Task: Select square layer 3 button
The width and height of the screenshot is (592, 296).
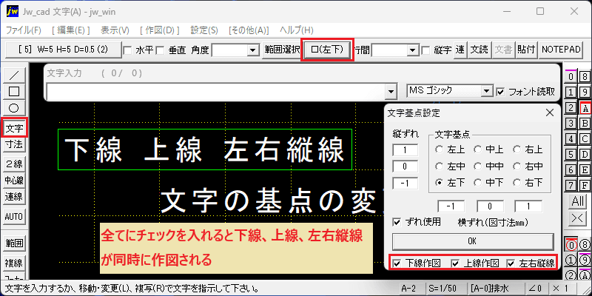Action: coord(571,124)
